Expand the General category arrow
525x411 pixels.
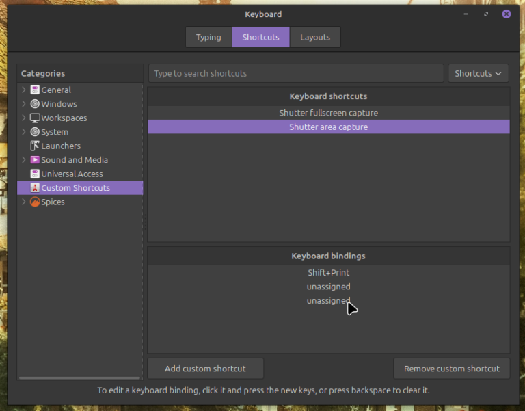click(24, 90)
